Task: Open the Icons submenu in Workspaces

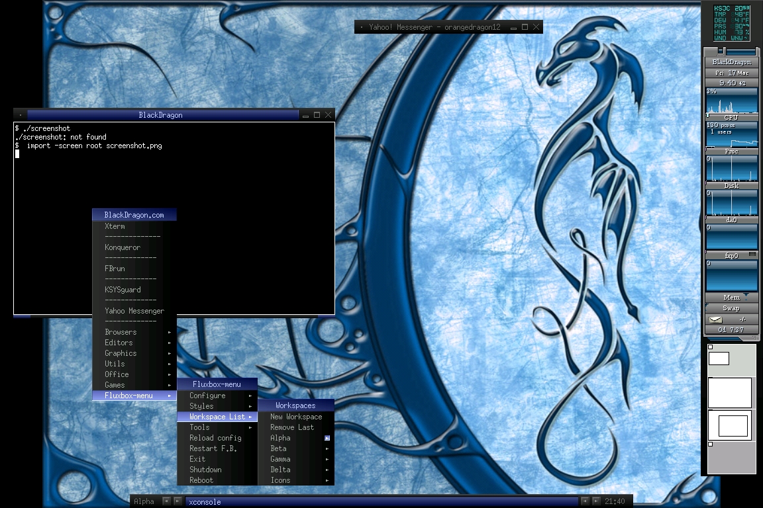Action: tap(296, 480)
